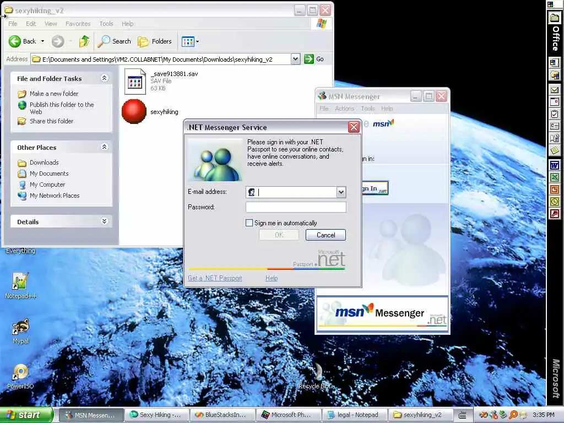Switch to Sexy Hiking taskbar button
Viewport: 564px width, 423px height.
(157, 415)
